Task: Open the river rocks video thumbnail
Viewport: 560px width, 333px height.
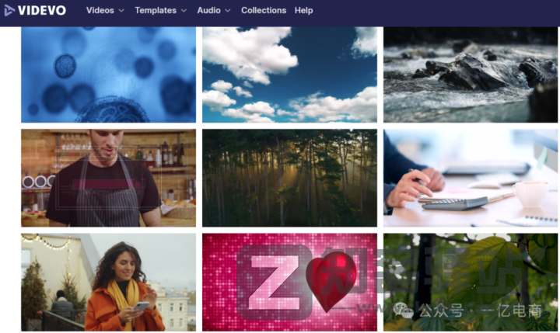Action: pyautogui.click(x=471, y=75)
